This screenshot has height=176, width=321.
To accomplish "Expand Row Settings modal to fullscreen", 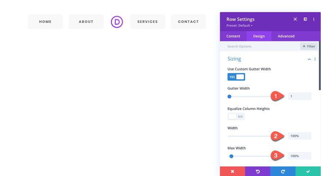I will (x=295, y=19).
